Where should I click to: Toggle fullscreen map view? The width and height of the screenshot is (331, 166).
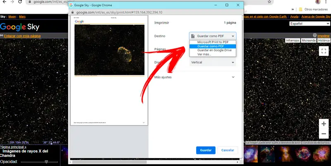(x=324, y=51)
